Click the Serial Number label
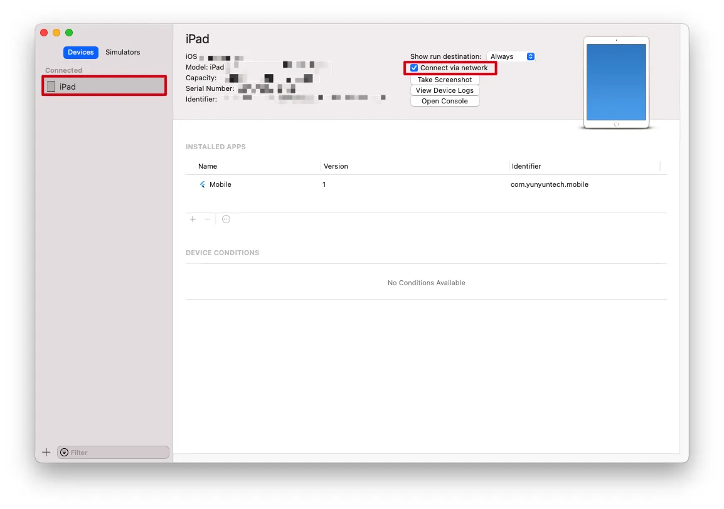Screen dimensions: 724x509 (210, 88)
